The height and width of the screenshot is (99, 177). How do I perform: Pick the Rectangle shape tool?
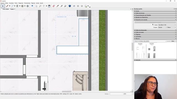click(x=17, y=6)
